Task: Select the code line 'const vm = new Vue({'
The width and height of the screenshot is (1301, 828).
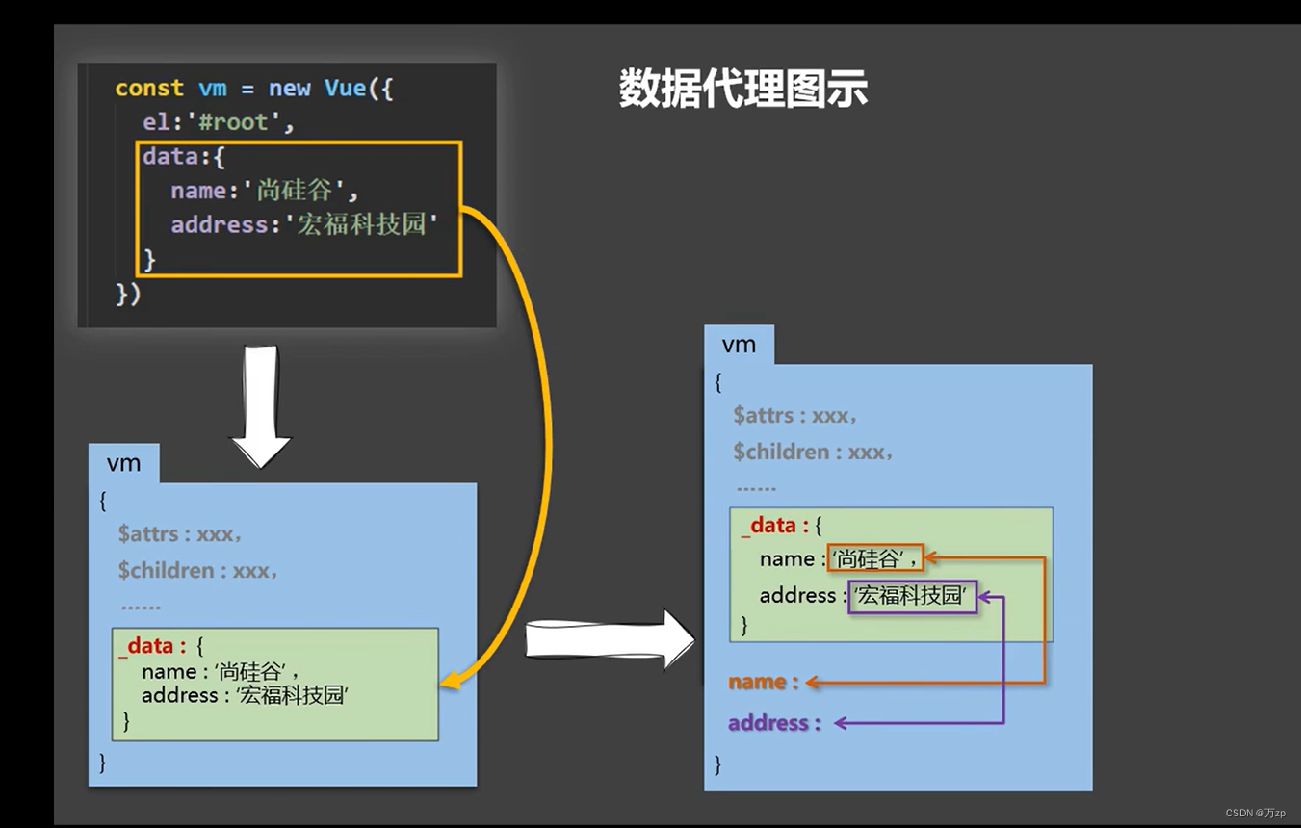Action: (254, 89)
